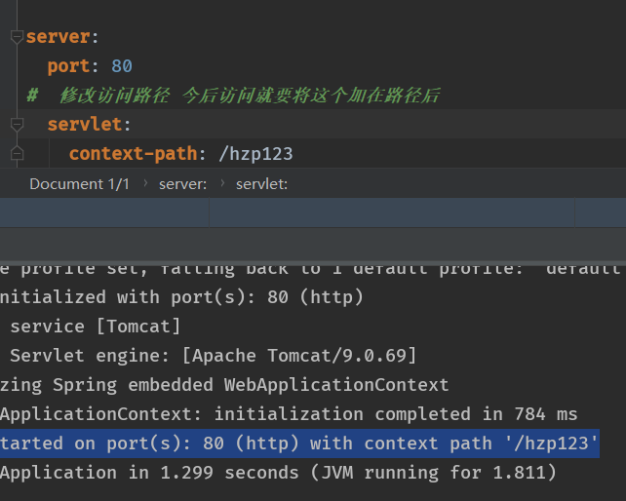Viewport: 626px width, 501px height.
Task: Collapse the server block fold marker
Action: (x=16, y=37)
